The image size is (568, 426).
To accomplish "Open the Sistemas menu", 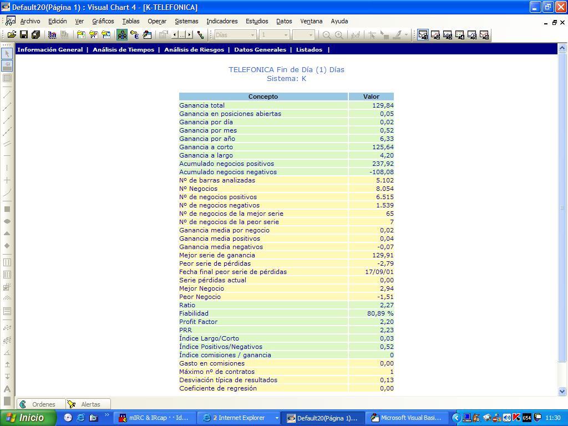I will (186, 22).
